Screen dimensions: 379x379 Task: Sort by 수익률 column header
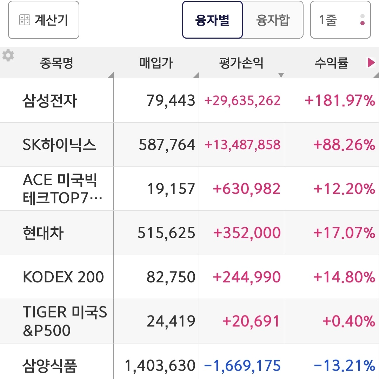click(331, 64)
